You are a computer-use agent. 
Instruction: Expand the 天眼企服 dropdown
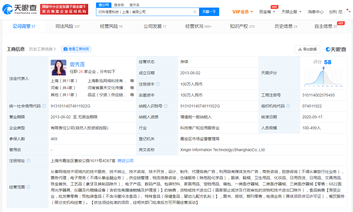point(291,12)
